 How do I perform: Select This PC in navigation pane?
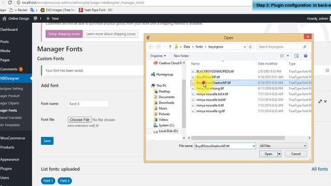(159, 86)
